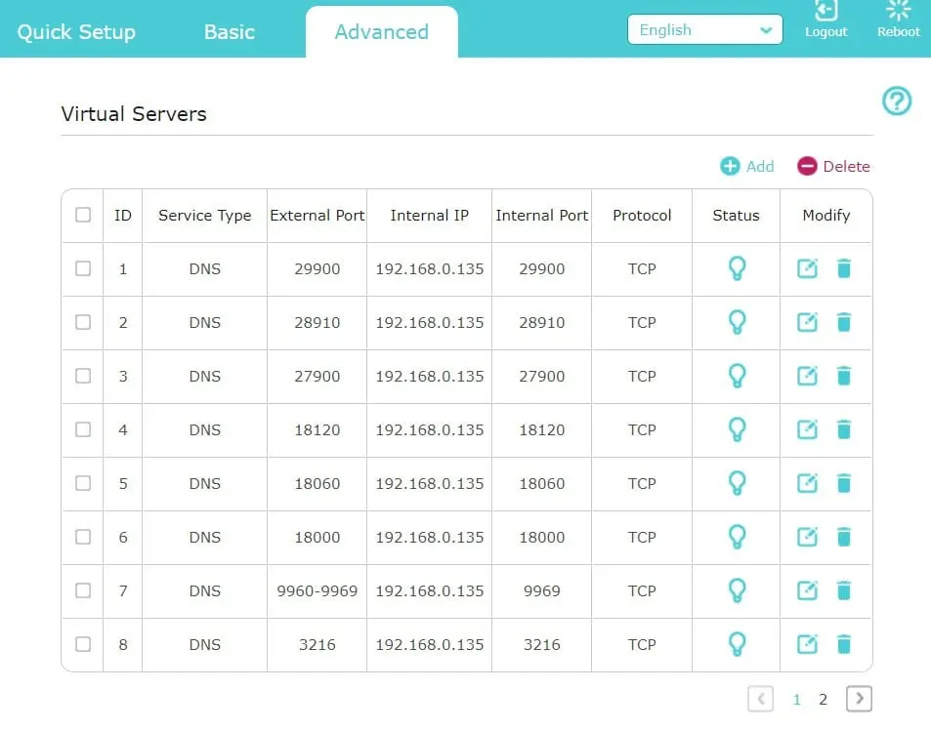931x730 pixels.
Task: Go to page 2 of the table
Action: 823,699
